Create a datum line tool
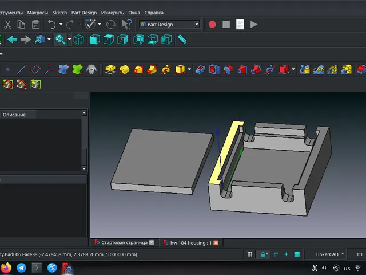Viewport: 366px width, 275px height. (x=22, y=69)
